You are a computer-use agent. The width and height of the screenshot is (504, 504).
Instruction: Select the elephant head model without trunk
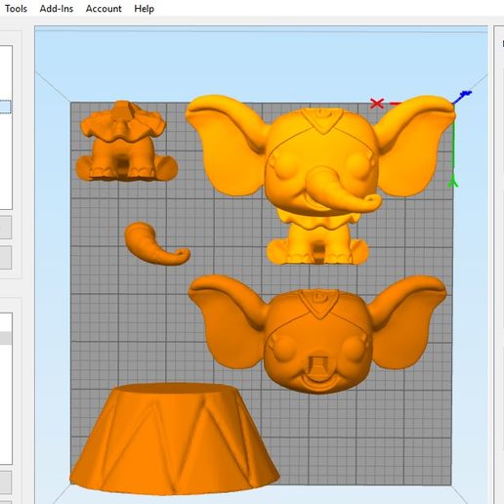coord(317,334)
